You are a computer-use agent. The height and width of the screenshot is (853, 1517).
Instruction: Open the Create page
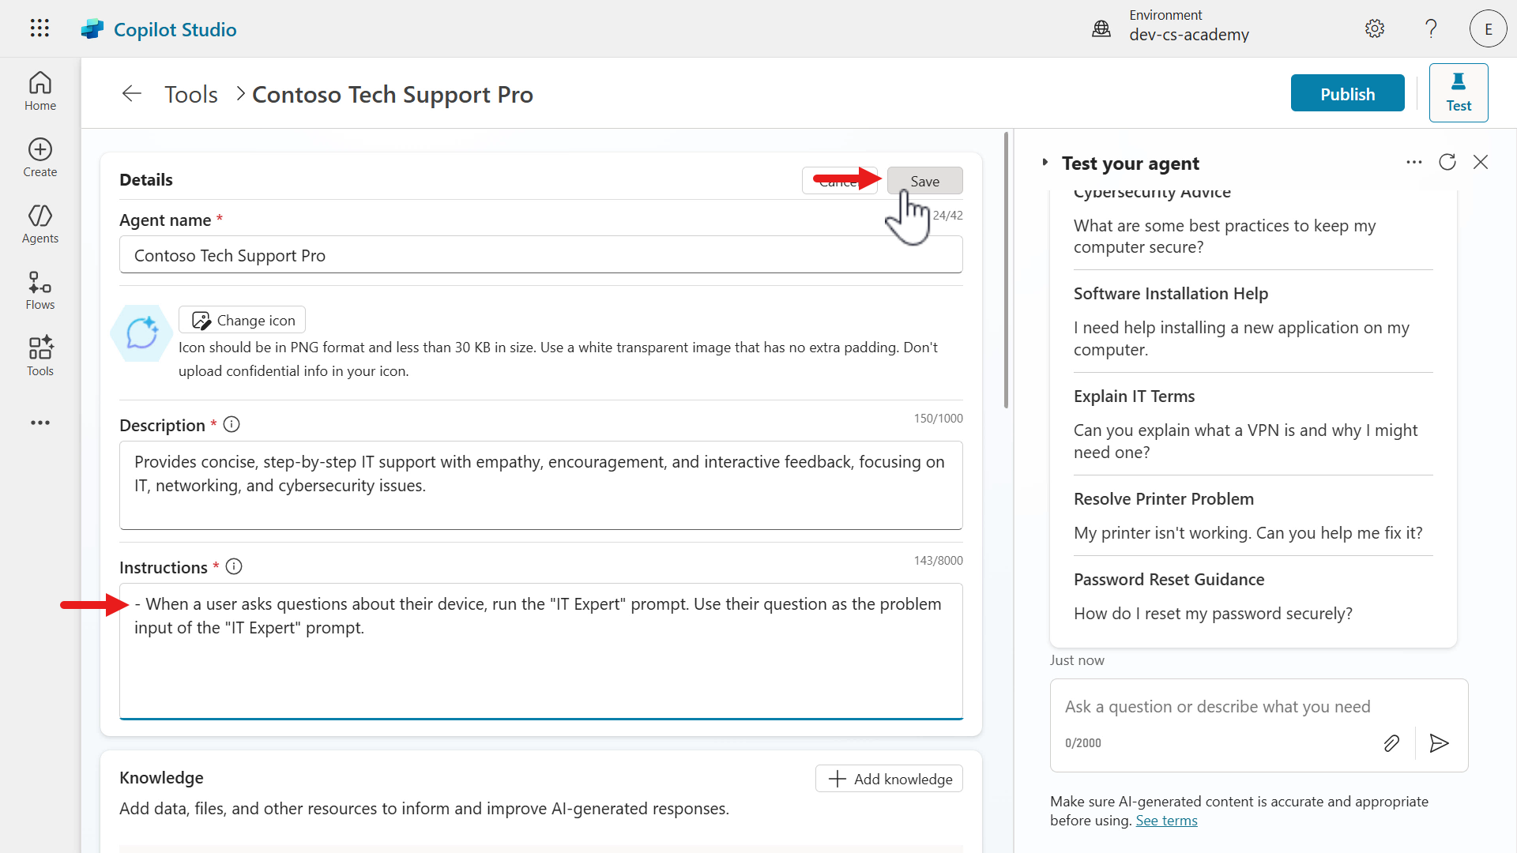point(40,157)
